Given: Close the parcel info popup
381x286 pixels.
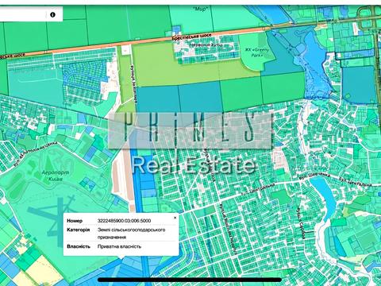Looking at the screenshot, I should point(175,218).
